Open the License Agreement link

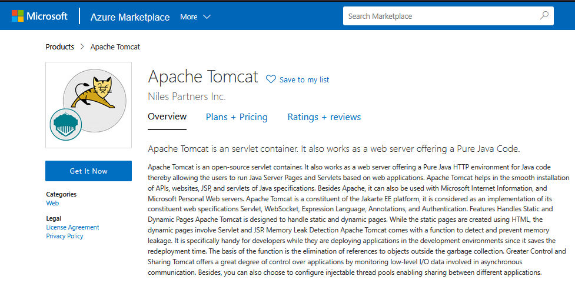72,227
